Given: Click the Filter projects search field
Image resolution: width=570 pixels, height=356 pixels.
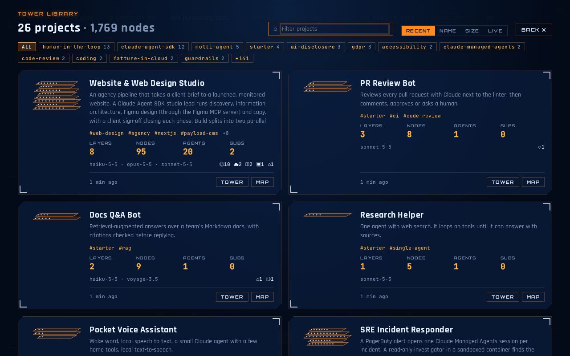Looking at the screenshot, I should tap(334, 29).
